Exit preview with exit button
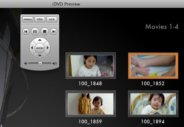This screenshot has height=127, width=184. tap(52, 19)
